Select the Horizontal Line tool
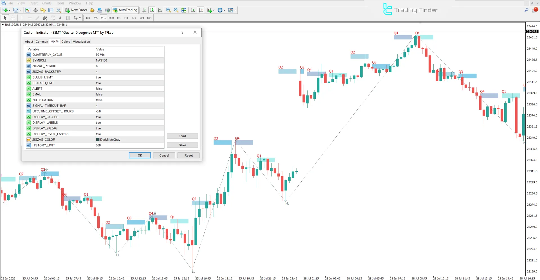 coord(30,18)
